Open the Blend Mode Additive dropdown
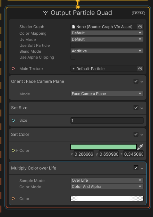Image resolution: width=153 pixels, height=217 pixels. [107, 51]
